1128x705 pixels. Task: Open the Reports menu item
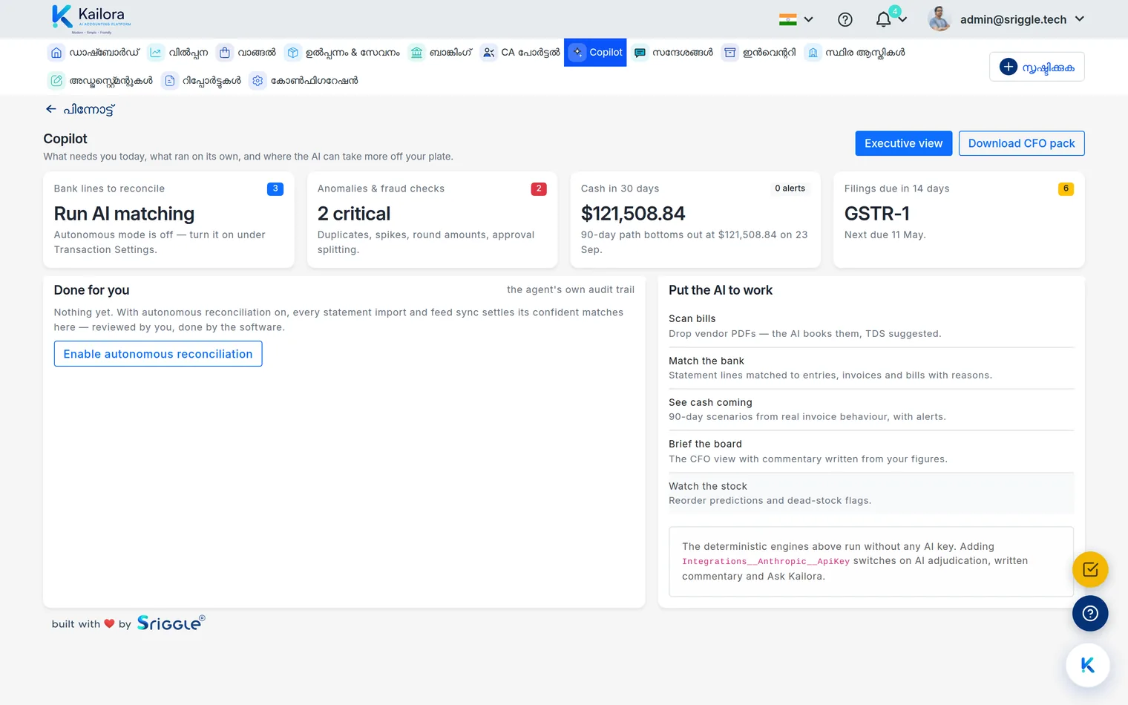202,81
